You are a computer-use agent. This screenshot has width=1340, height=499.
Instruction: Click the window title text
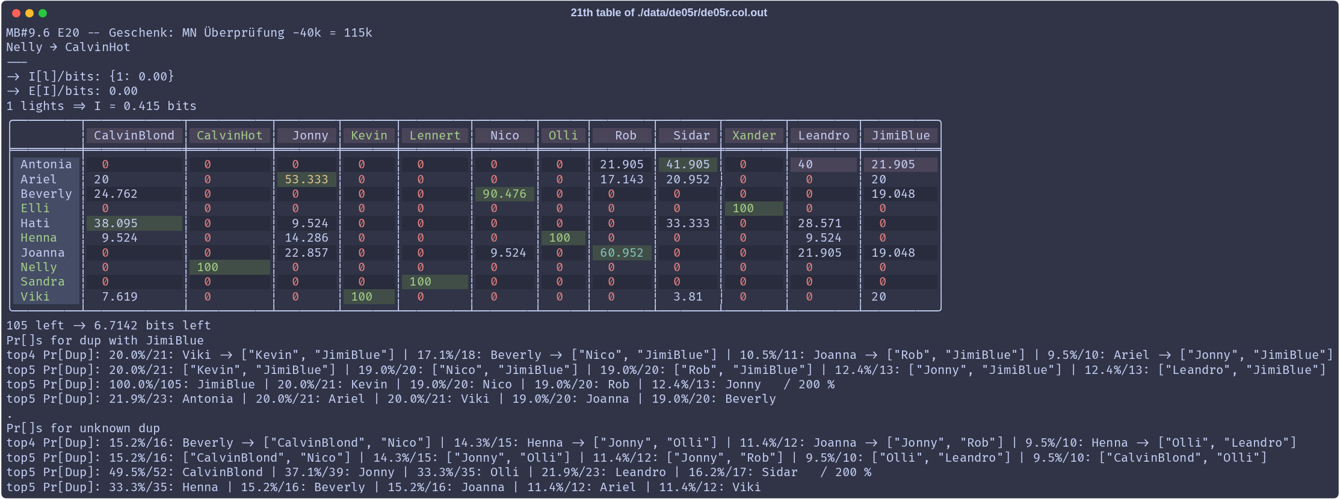(668, 13)
